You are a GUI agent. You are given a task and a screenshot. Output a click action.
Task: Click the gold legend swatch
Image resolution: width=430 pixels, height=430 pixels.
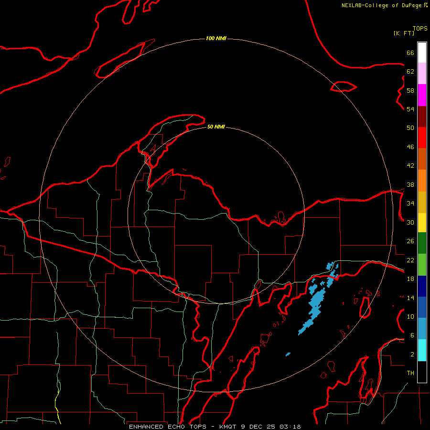tap(422, 202)
